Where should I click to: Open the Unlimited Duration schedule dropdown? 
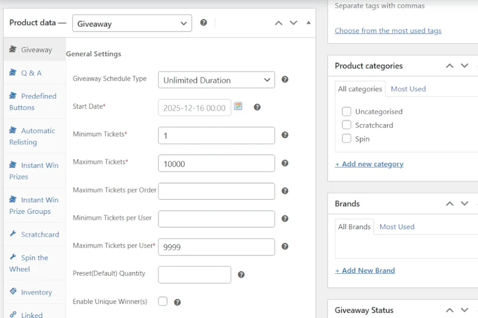(x=216, y=80)
